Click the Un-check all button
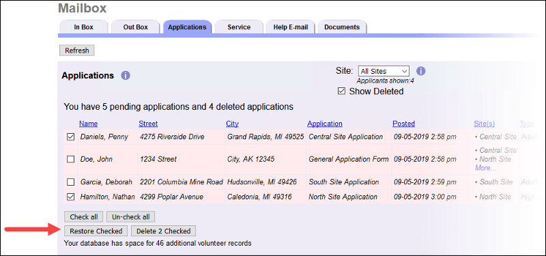The image size is (546, 256). pyautogui.click(x=130, y=216)
